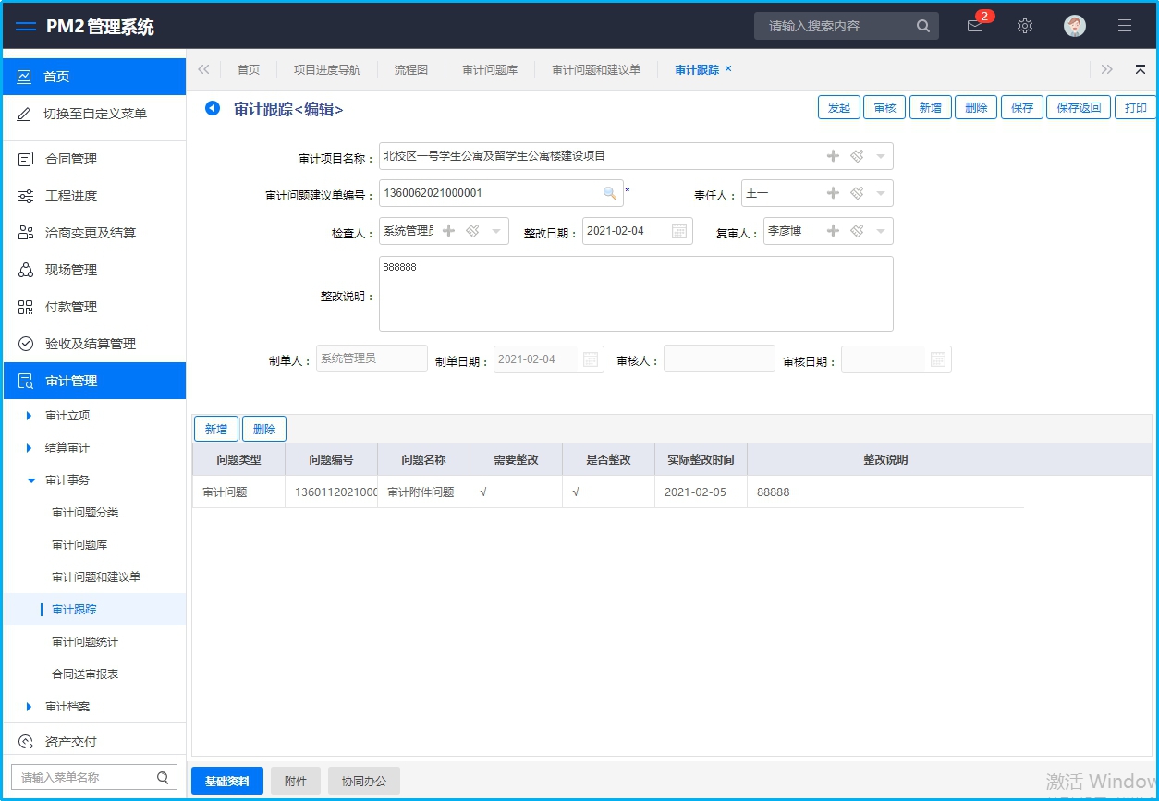Screen dimensions: 1159x801
Task: Click the blue back arrow beside 审计跟踪
Action: (x=213, y=108)
